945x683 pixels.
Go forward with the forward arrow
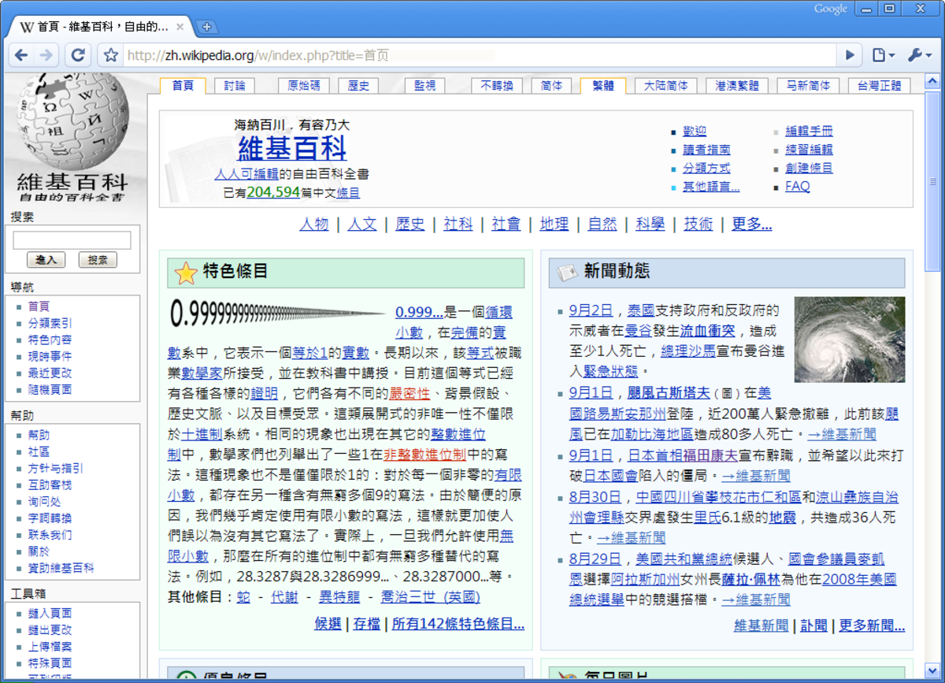(x=46, y=55)
